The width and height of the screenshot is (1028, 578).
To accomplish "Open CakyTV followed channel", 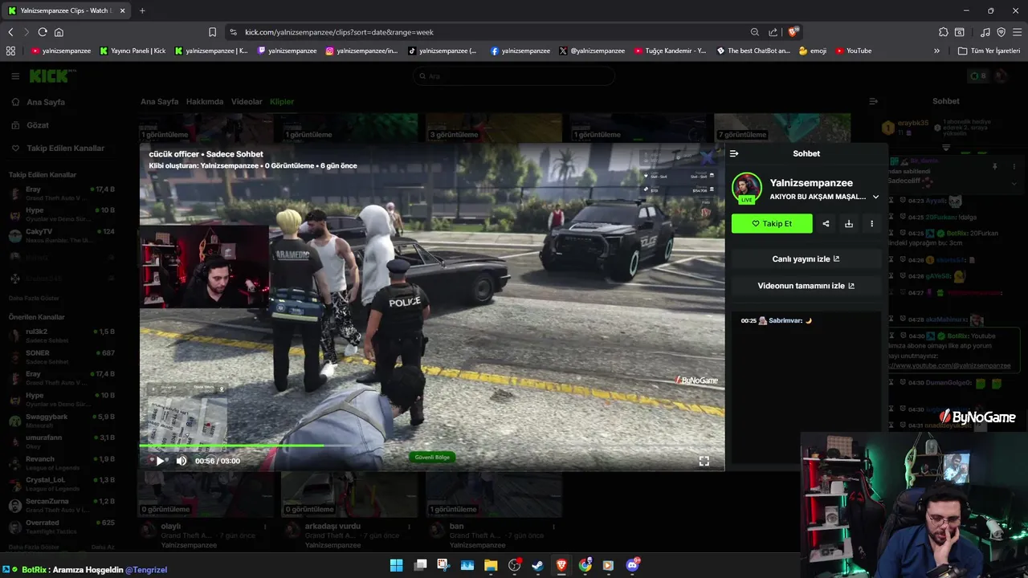I will pos(63,235).
